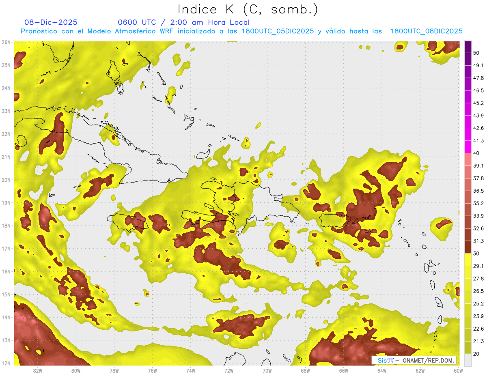Click the "20N" latitude label
This screenshot has width=487, height=376.
pyautogui.click(x=6, y=180)
